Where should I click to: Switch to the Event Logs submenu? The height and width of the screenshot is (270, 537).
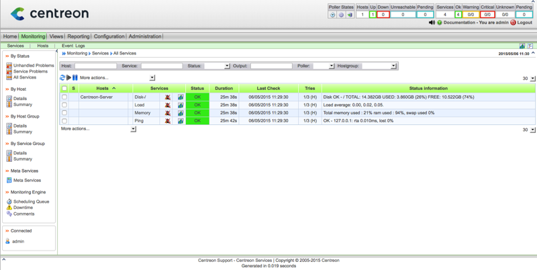point(73,46)
